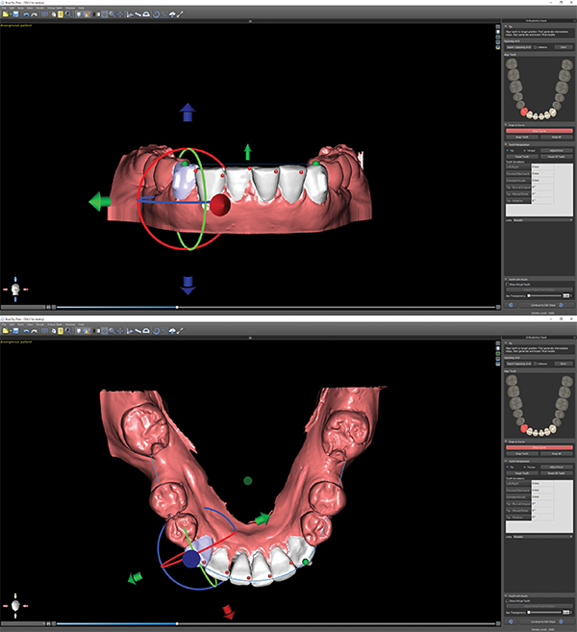This screenshot has width=577, height=632.
Task: Click the blue down arrow below the upper model
Action: 188,284
